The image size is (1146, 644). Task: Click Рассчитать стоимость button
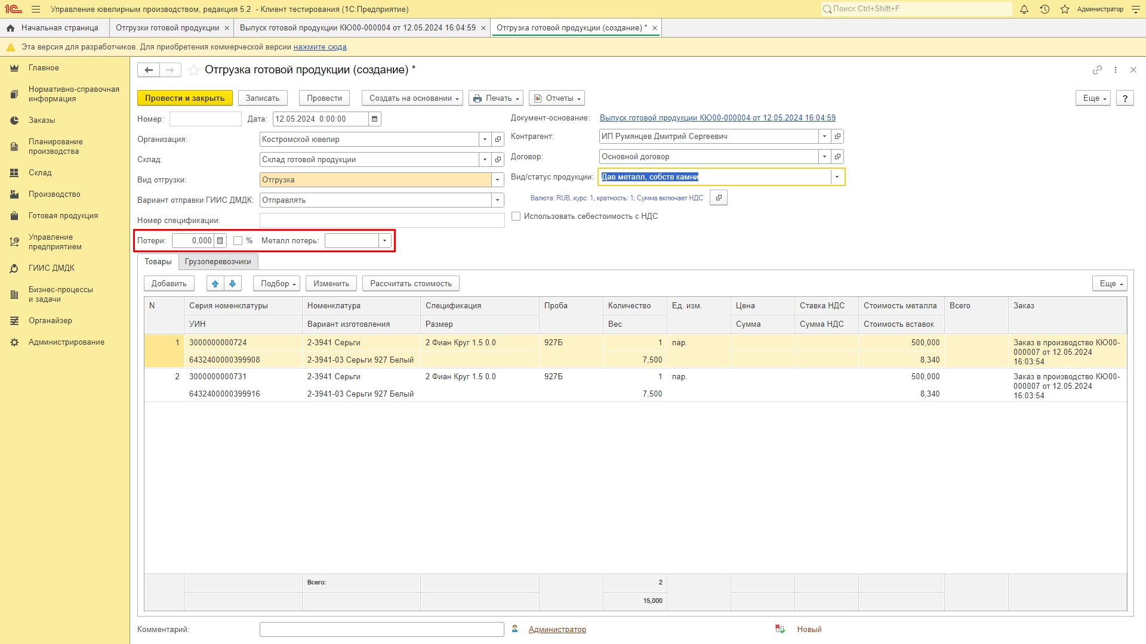click(411, 284)
